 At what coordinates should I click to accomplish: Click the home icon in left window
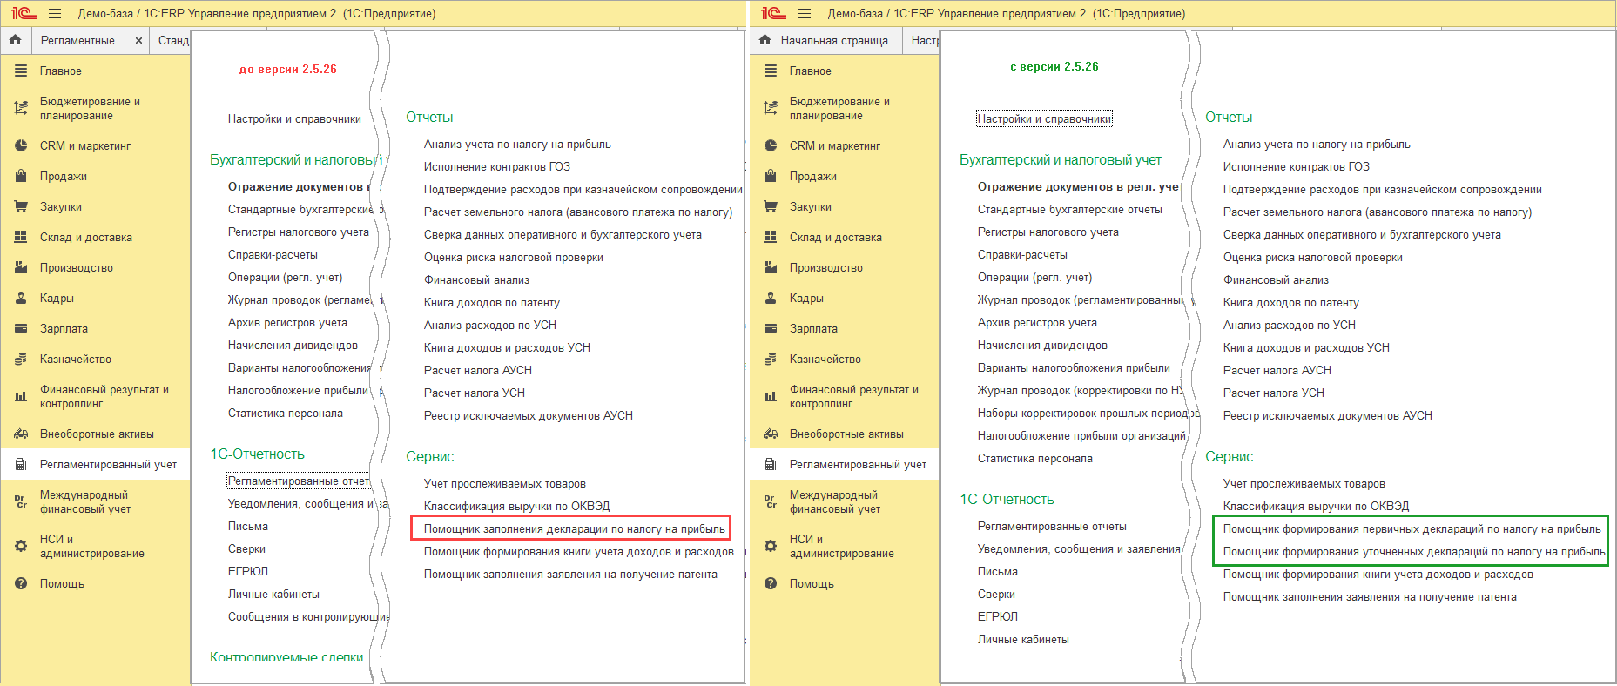coord(15,40)
